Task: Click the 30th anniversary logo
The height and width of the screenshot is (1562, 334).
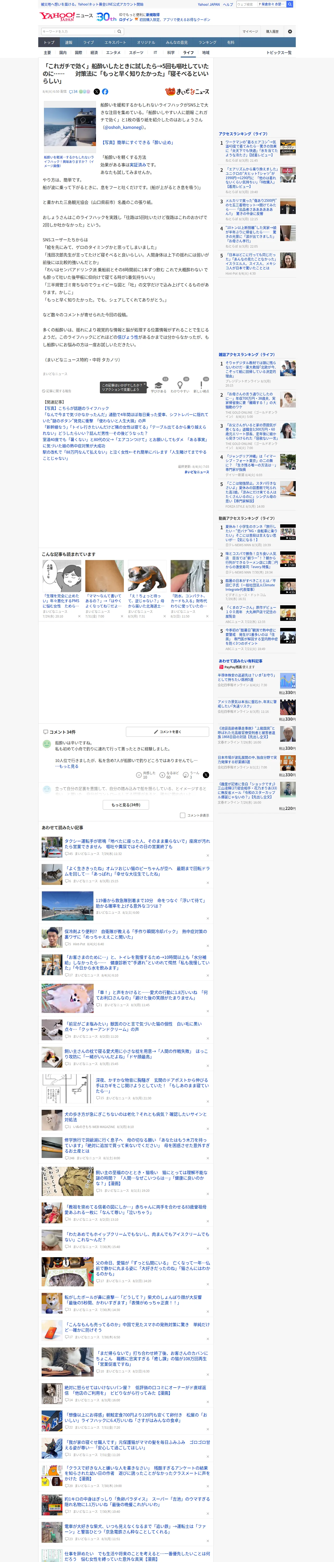Action: [x=106, y=17]
